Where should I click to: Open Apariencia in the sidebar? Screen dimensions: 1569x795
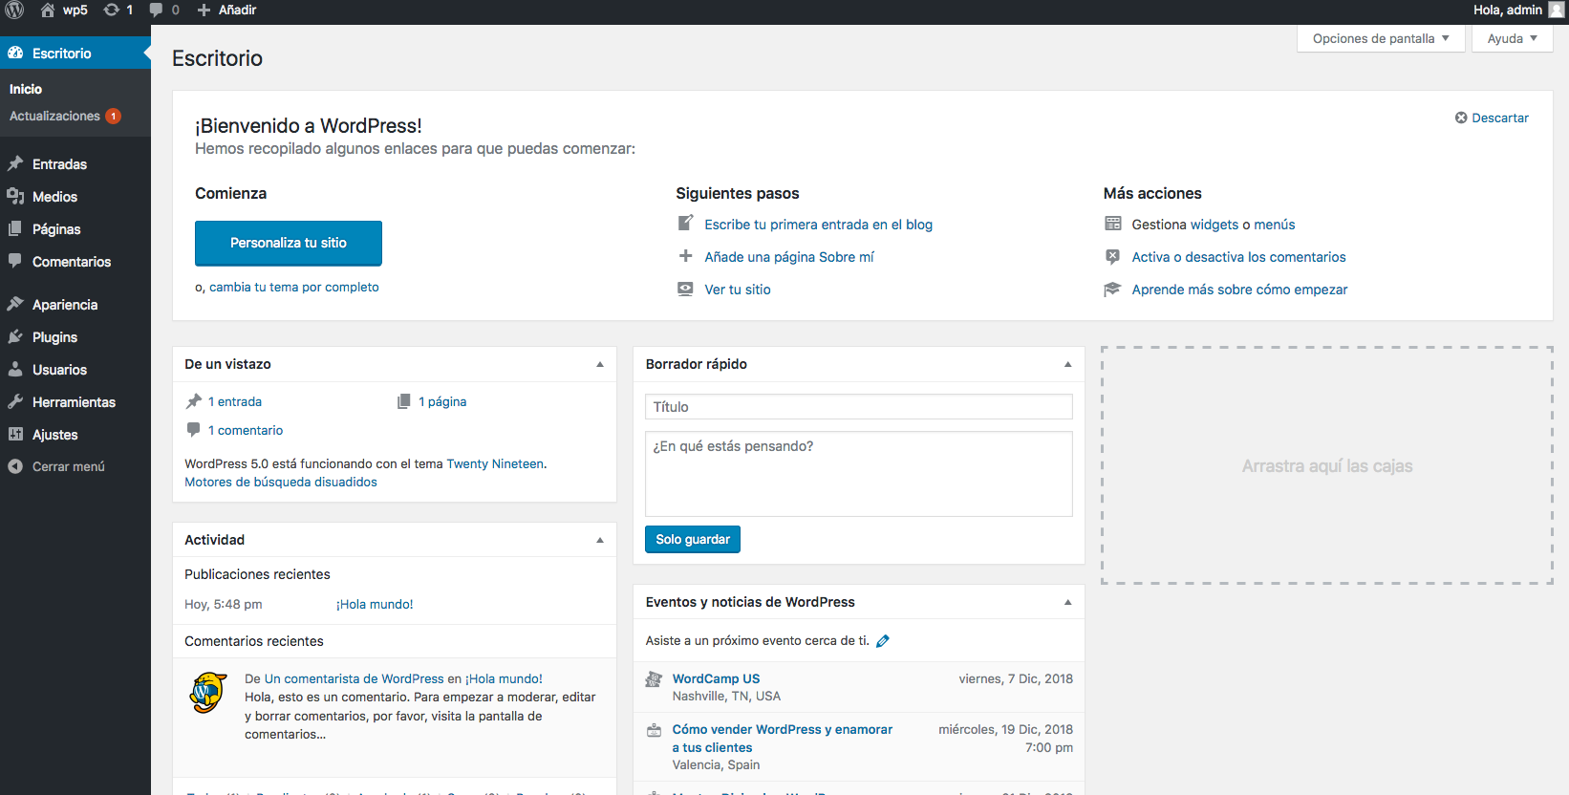(x=64, y=305)
